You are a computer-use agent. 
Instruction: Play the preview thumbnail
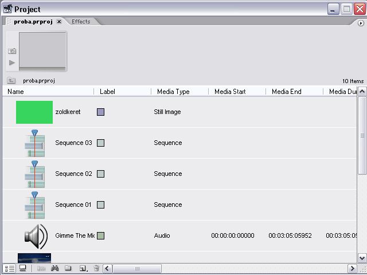12,62
